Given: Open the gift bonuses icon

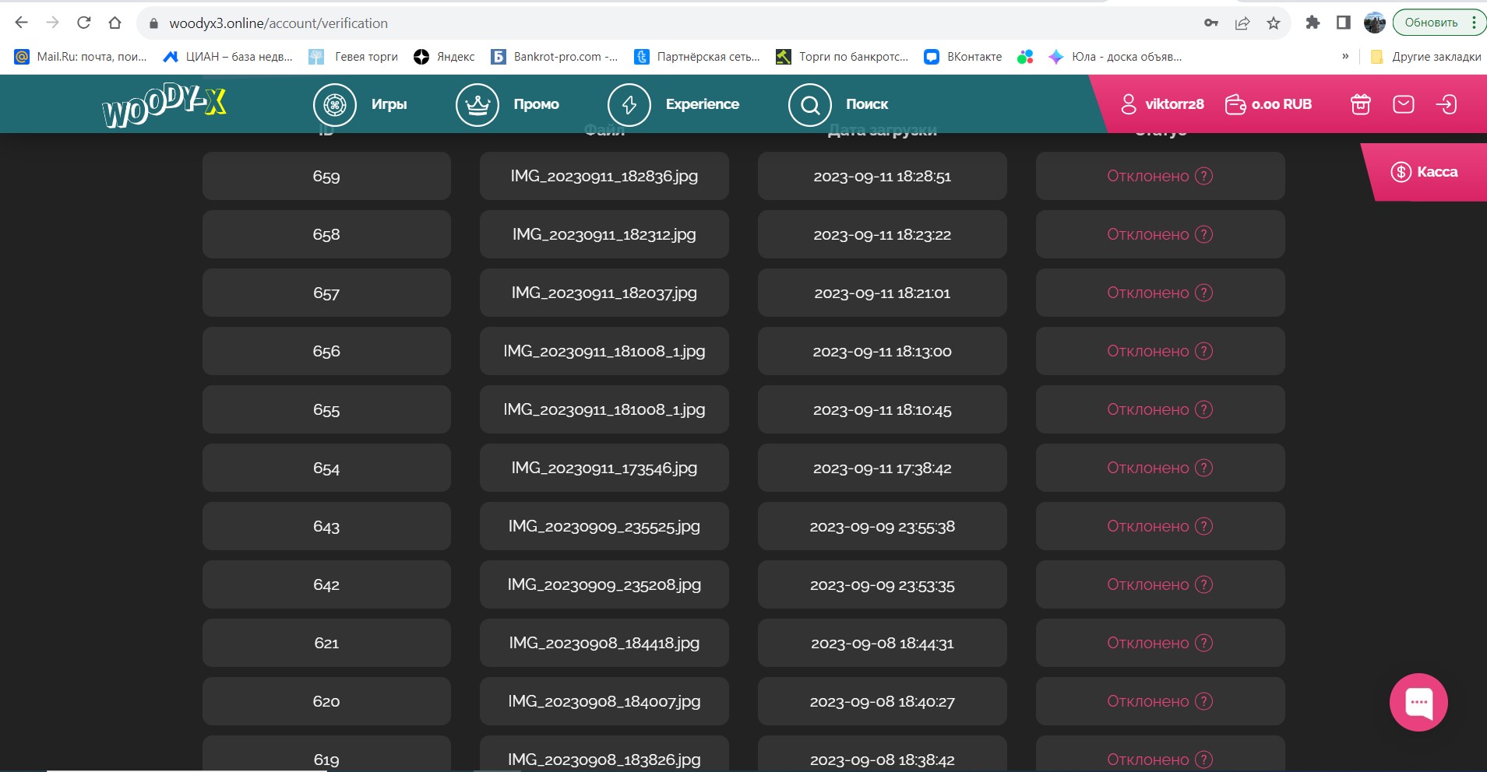Looking at the screenshot, I should (x=1360, y=104).
